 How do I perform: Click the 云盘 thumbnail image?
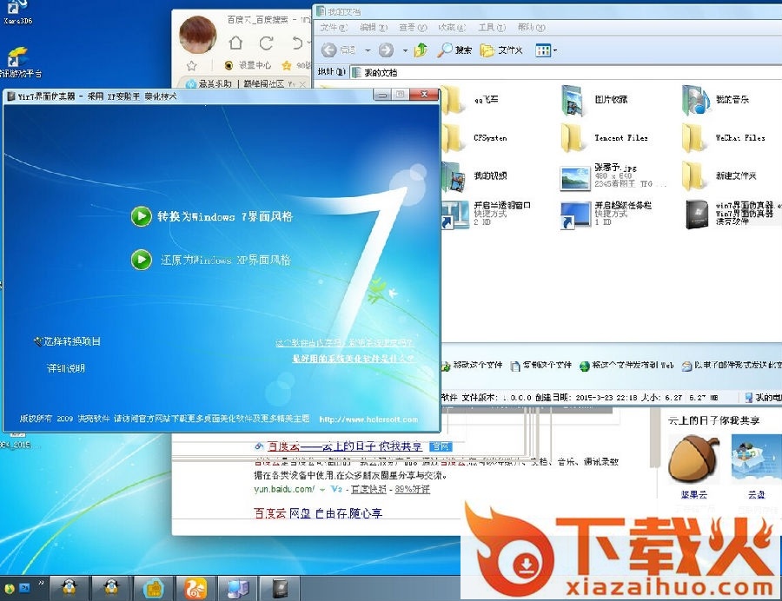[756, 459]
